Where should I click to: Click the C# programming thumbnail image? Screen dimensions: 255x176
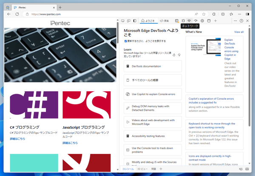(x=34, y=105)
